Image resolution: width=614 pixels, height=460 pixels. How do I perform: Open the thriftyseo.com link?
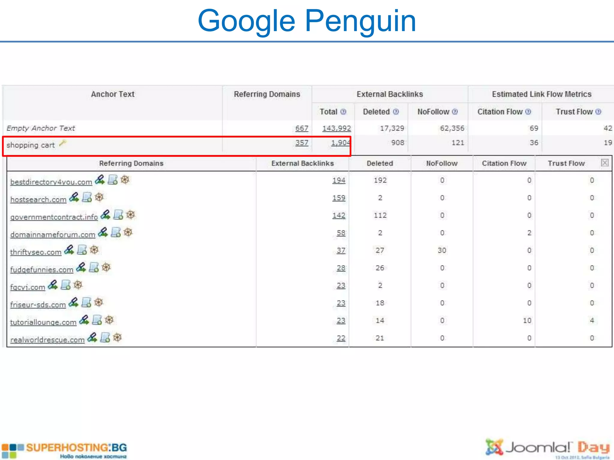tap(36, 252)
